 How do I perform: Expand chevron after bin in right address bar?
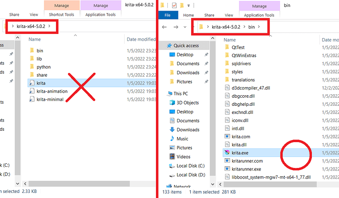(x=259, y=27)
